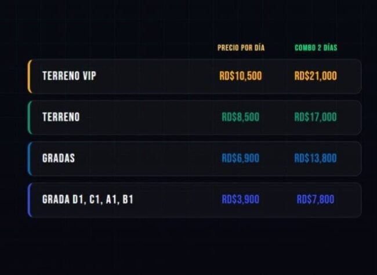Click the yellow accent bar beside Terreno VIP
This screenshot has width=377, height=275.
pos(30,76)
